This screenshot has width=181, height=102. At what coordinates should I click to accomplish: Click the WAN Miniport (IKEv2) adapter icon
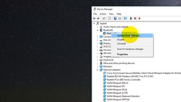tap(105, 83)
